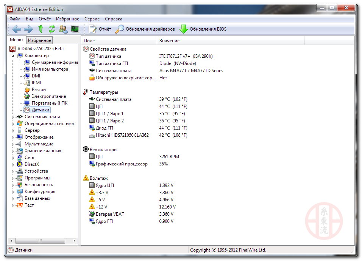
Task: Click the Тест icon
Action: pyautogui.click(x=20, y=205)
